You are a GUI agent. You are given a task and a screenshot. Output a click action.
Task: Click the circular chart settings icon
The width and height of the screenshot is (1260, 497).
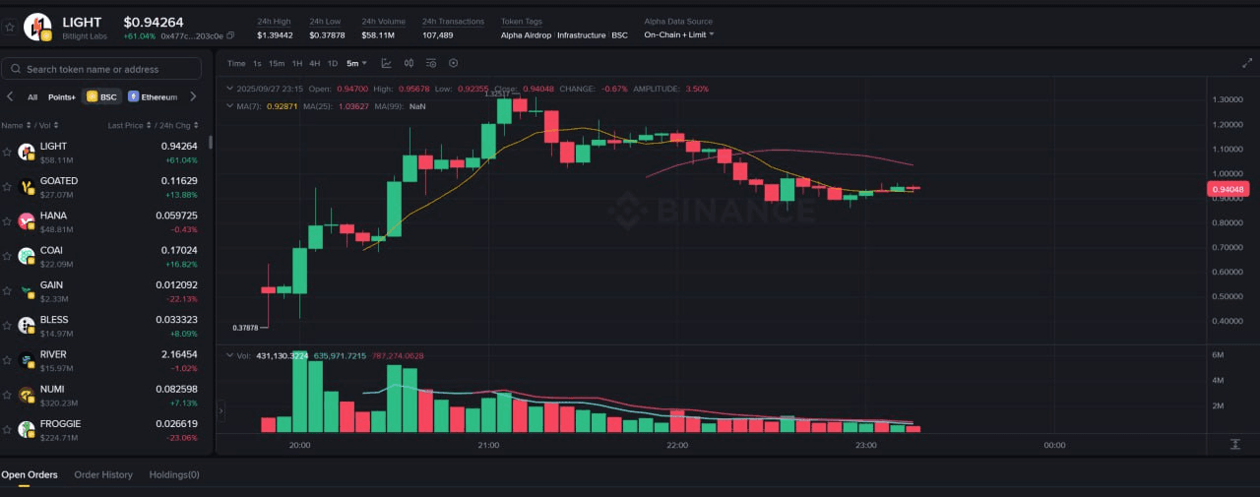[454, 63]
